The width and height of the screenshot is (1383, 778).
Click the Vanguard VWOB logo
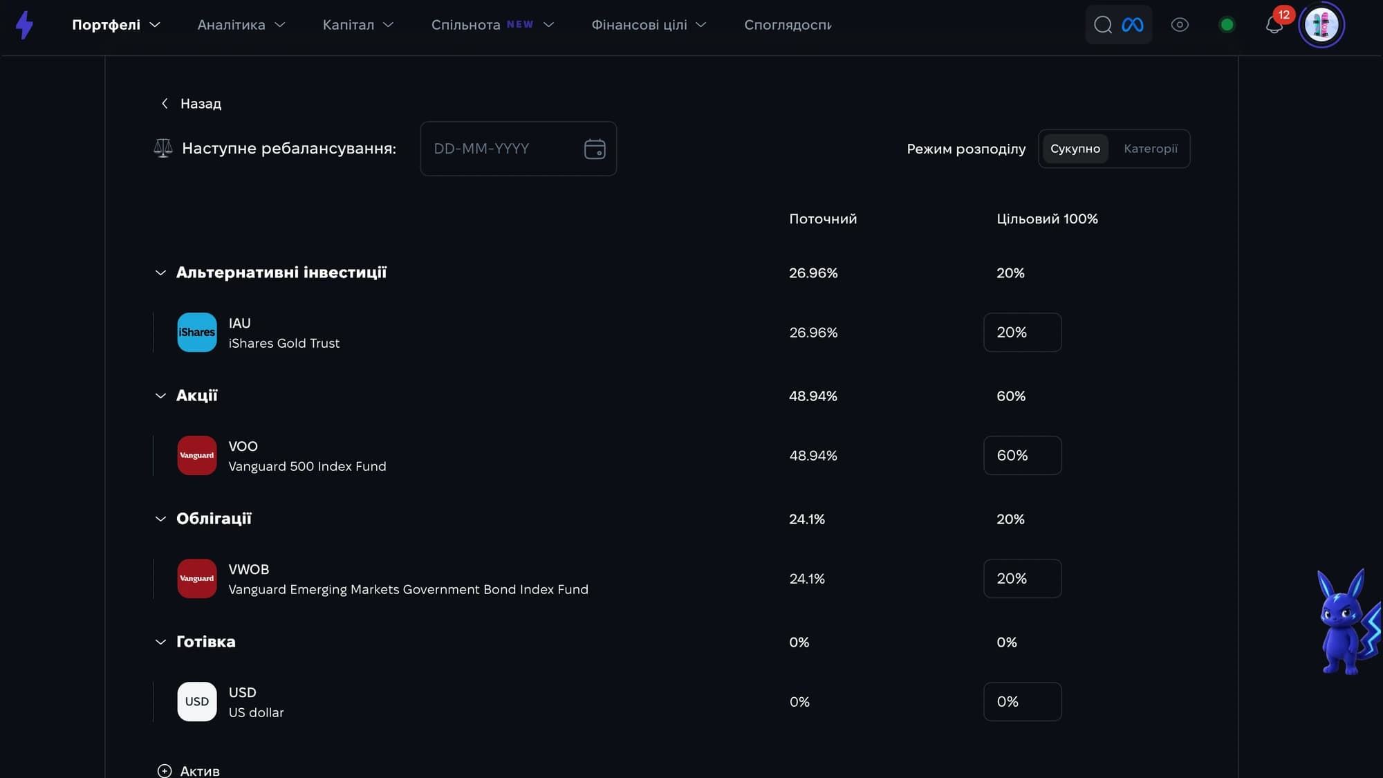[197, 579]
